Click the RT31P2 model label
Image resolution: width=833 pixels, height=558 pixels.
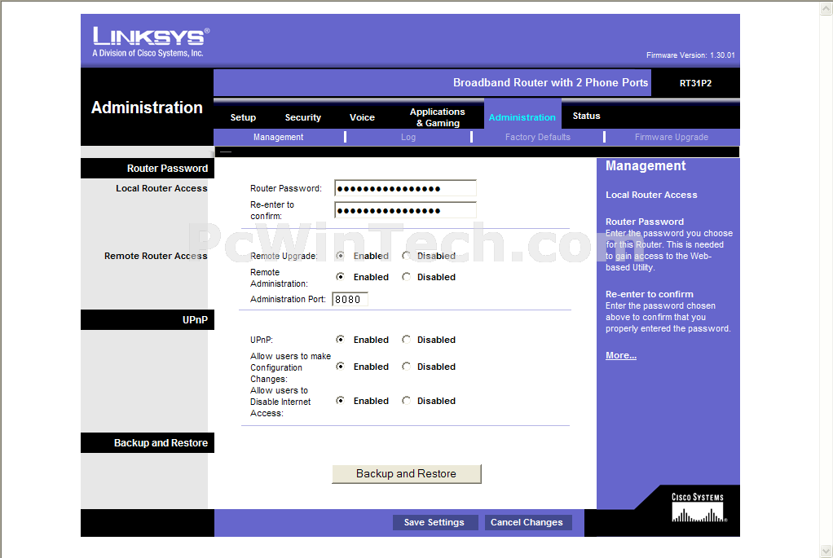(695, 83)
